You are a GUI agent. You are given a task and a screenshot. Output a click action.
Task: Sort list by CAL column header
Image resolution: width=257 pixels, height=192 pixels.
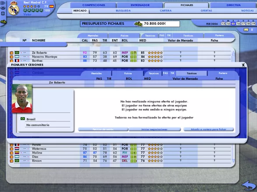pos(85,40)
